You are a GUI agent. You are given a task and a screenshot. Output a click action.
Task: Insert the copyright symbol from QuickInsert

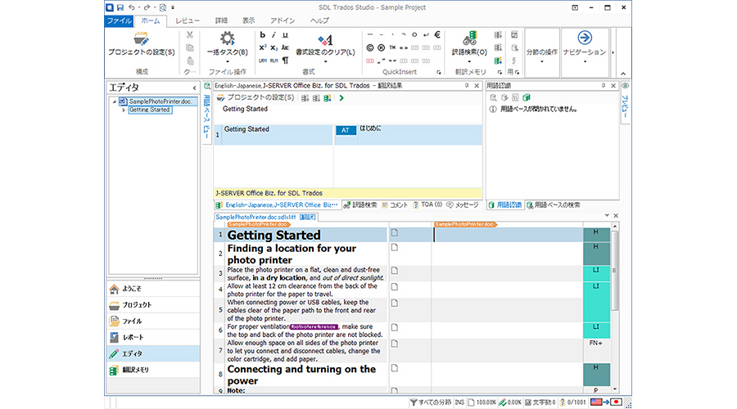[370, 47]
